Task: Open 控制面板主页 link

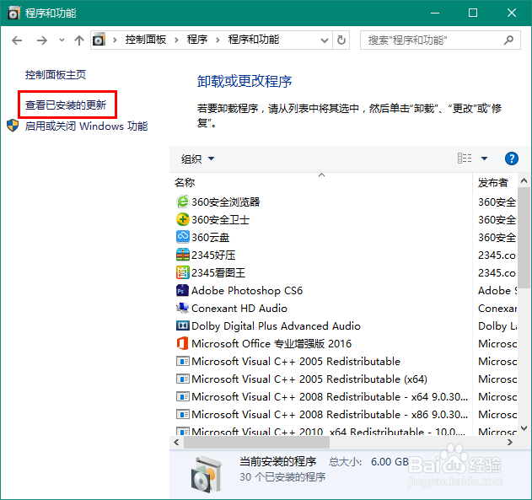Action: point(56,75)
